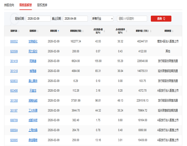Select market value cell 79964.72

(142, 110)
